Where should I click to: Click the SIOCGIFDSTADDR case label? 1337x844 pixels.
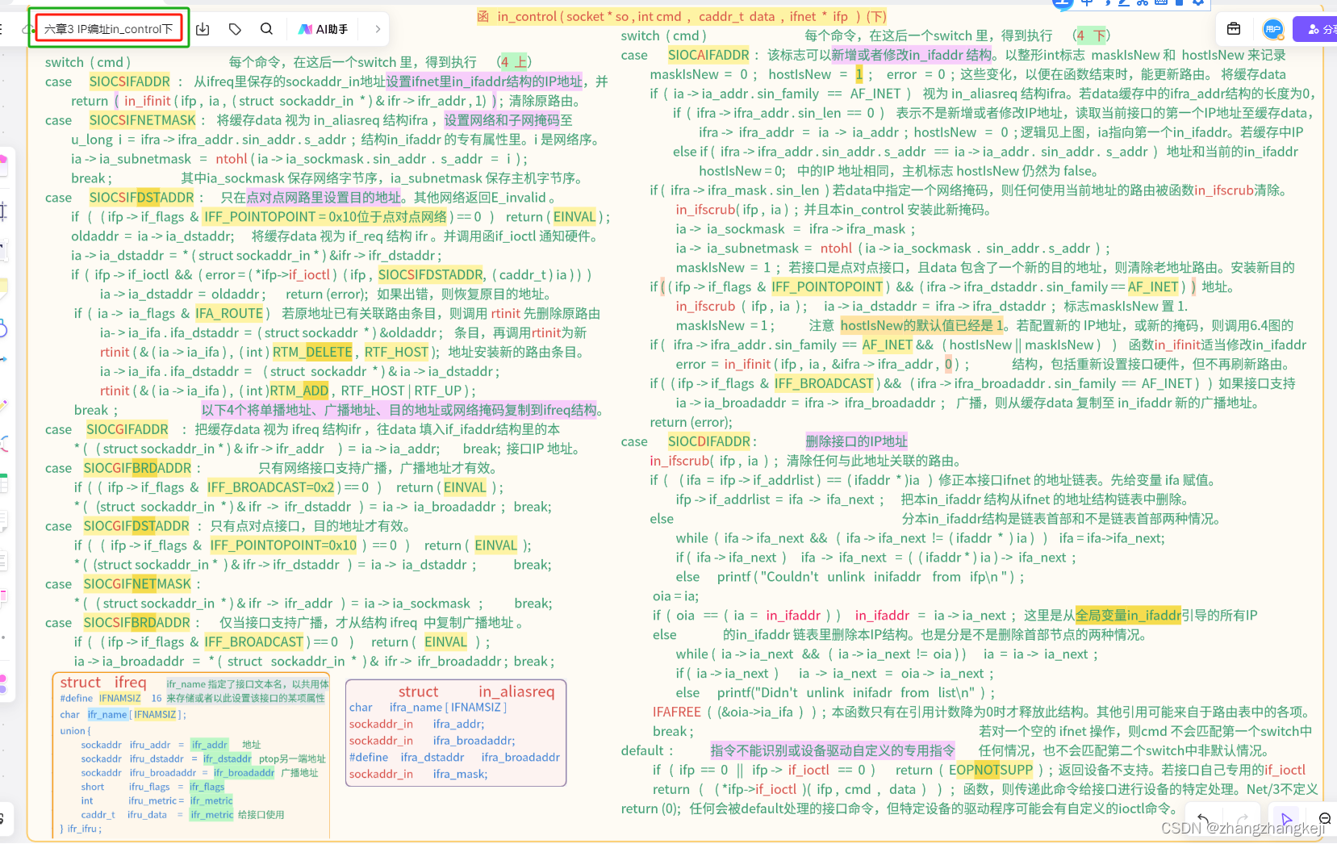click(x=136, y=526)
